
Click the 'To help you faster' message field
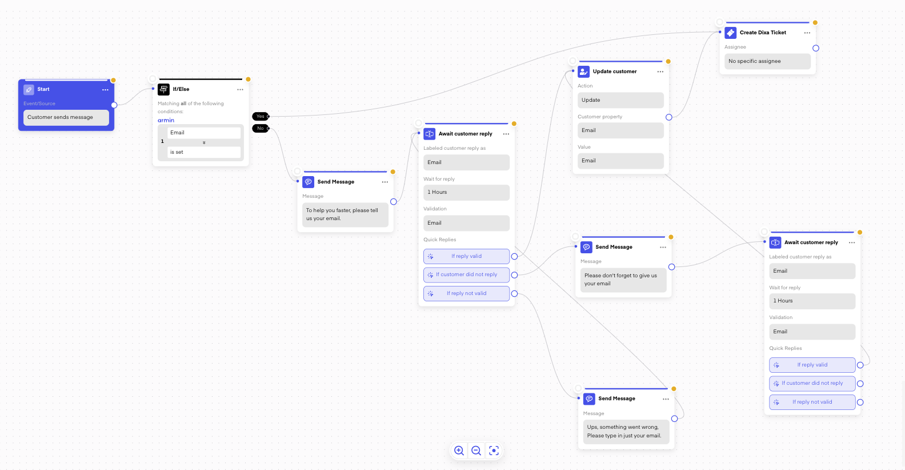[x=345, y=214]
